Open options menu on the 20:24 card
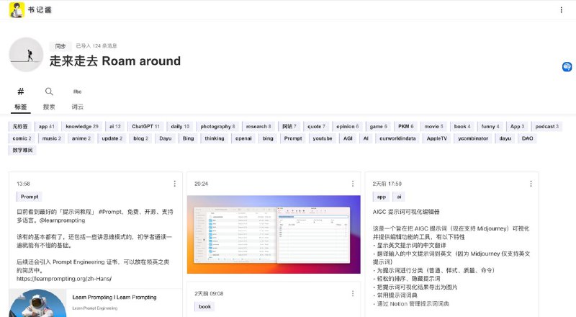 click(353, 184)
